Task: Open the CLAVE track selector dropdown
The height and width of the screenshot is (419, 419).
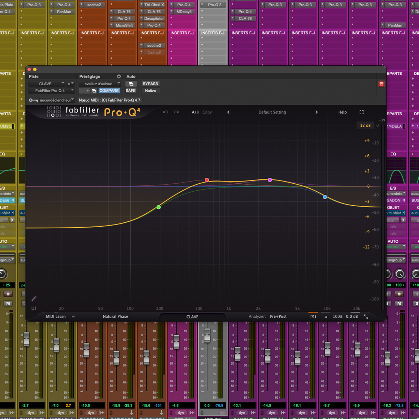Action: [47, 84]
